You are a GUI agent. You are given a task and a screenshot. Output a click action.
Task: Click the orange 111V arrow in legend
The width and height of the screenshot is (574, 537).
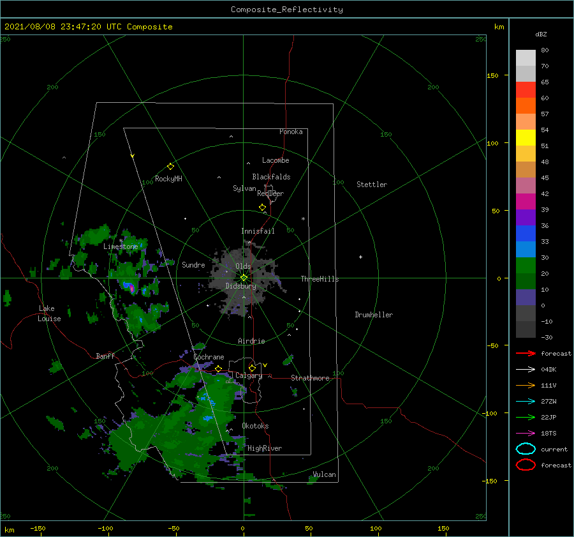526,385
